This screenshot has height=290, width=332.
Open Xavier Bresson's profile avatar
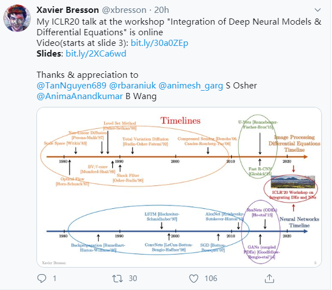(17, 18)
